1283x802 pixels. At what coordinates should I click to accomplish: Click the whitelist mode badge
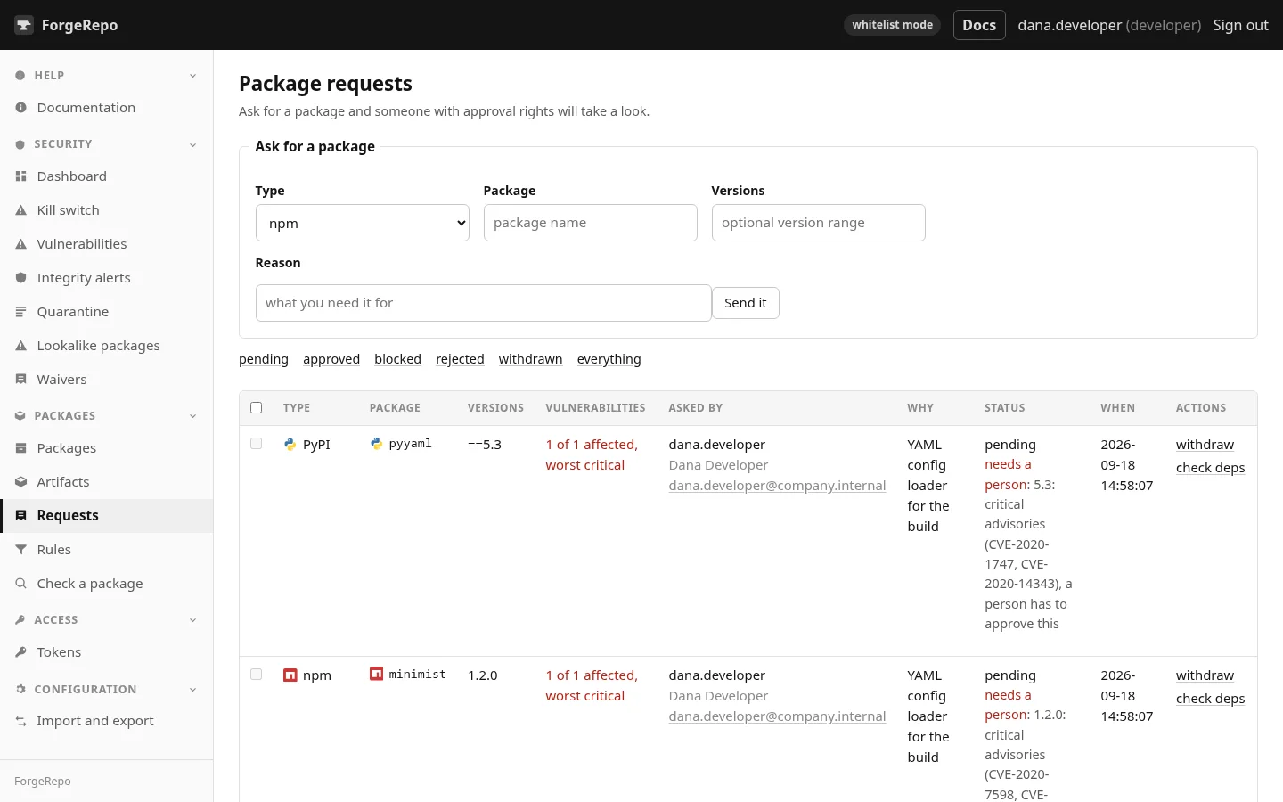[892, 25]
